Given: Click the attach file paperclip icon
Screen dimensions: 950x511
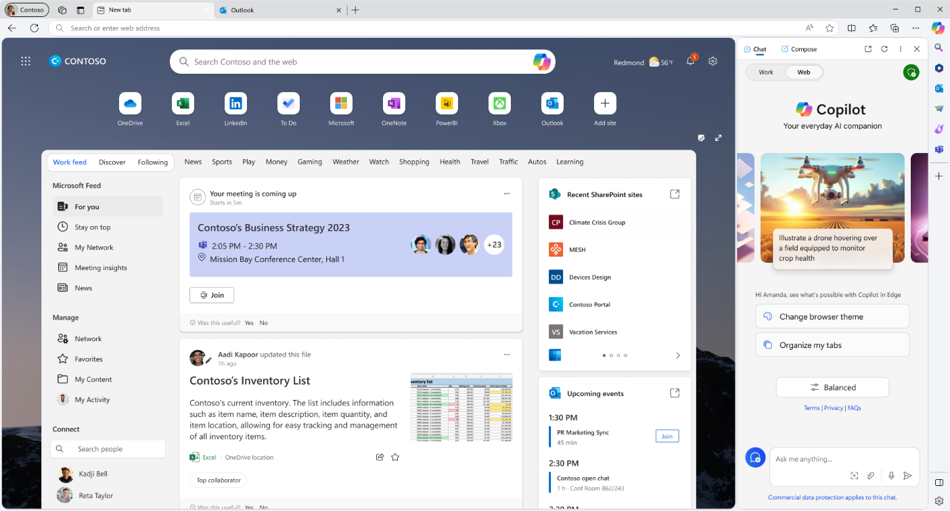Looking at the screenshot, I should (872, 476).
